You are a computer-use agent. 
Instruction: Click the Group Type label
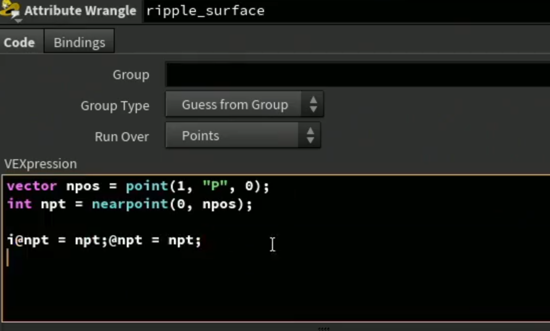point(115,106)
